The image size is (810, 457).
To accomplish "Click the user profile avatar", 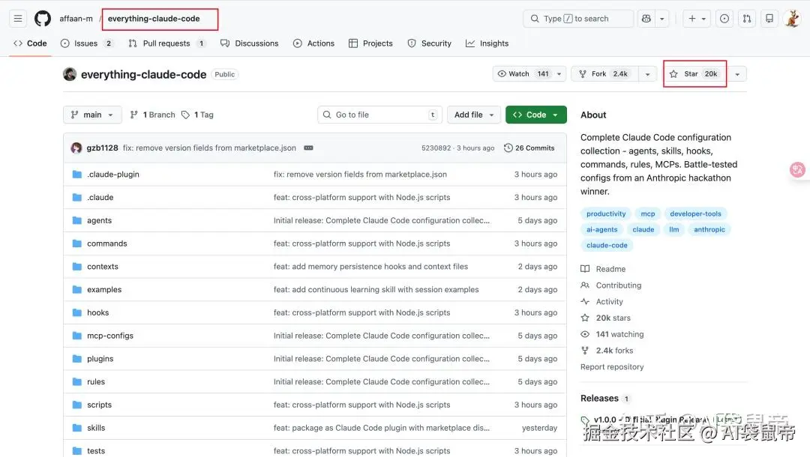I will [x=792, y=19].
